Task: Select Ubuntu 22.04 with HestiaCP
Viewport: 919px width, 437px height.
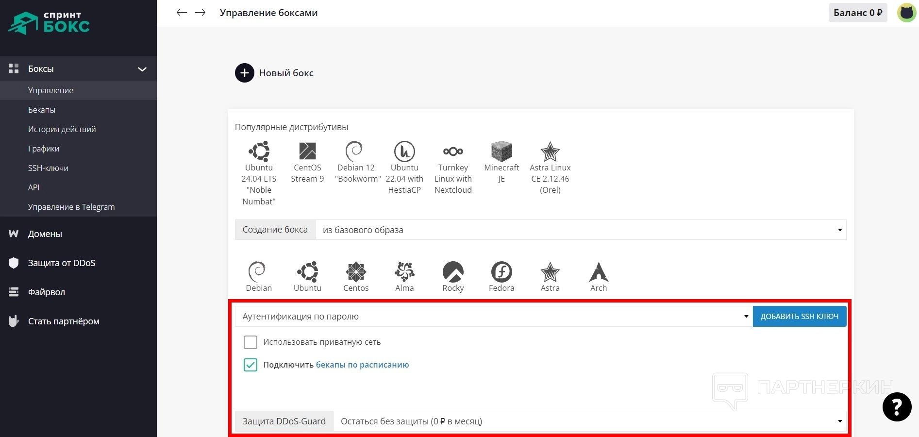Action: (x=404, y=168)
